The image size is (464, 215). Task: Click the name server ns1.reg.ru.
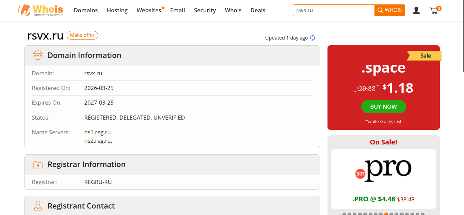coord(98,132)
